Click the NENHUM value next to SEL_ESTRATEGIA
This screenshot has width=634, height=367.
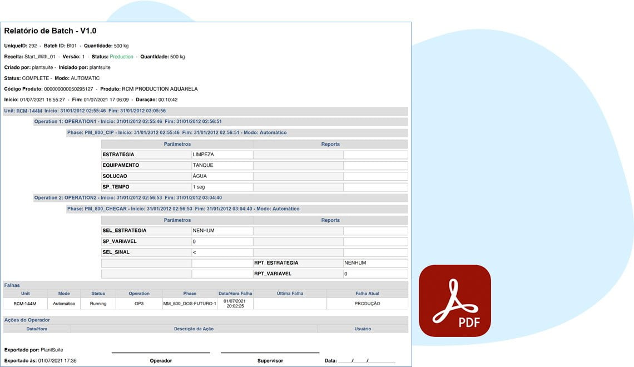point(222,230)
